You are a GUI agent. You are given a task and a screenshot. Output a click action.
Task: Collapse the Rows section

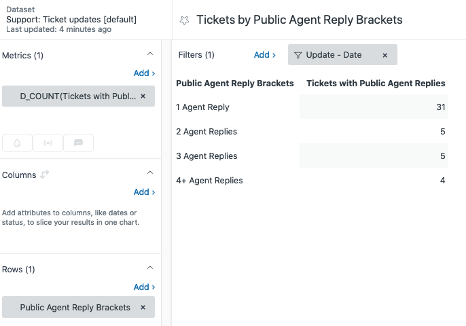[150, 269]
